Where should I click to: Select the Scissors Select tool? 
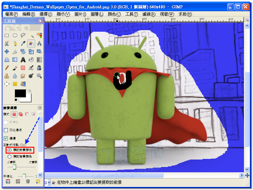coord(7,44)
